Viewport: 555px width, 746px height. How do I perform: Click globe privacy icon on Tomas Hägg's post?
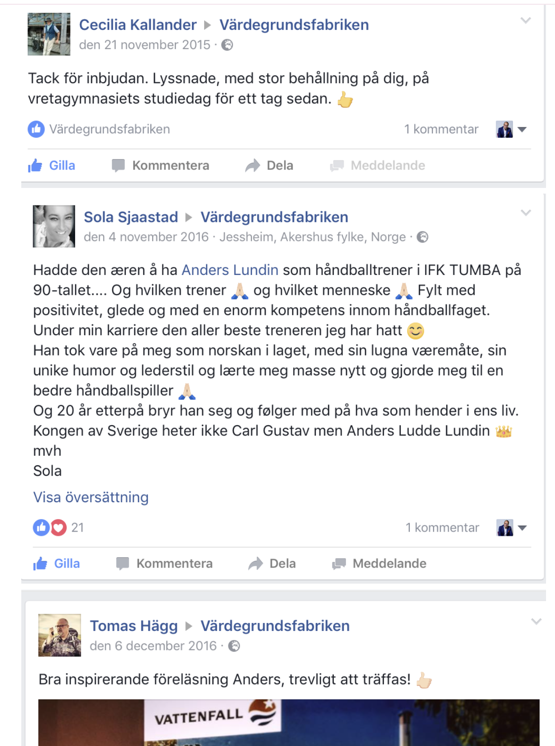coord(234,646)
